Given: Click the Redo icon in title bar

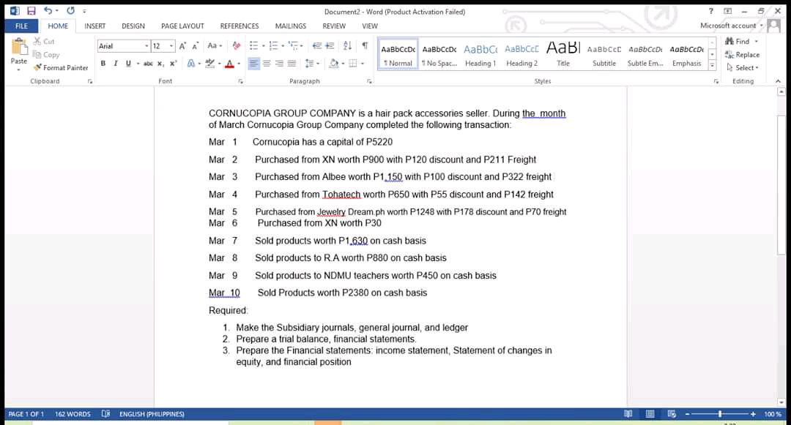Looking at the screenshot, I should coord(70,10).
